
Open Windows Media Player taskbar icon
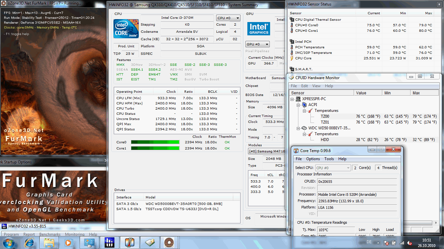69,243
